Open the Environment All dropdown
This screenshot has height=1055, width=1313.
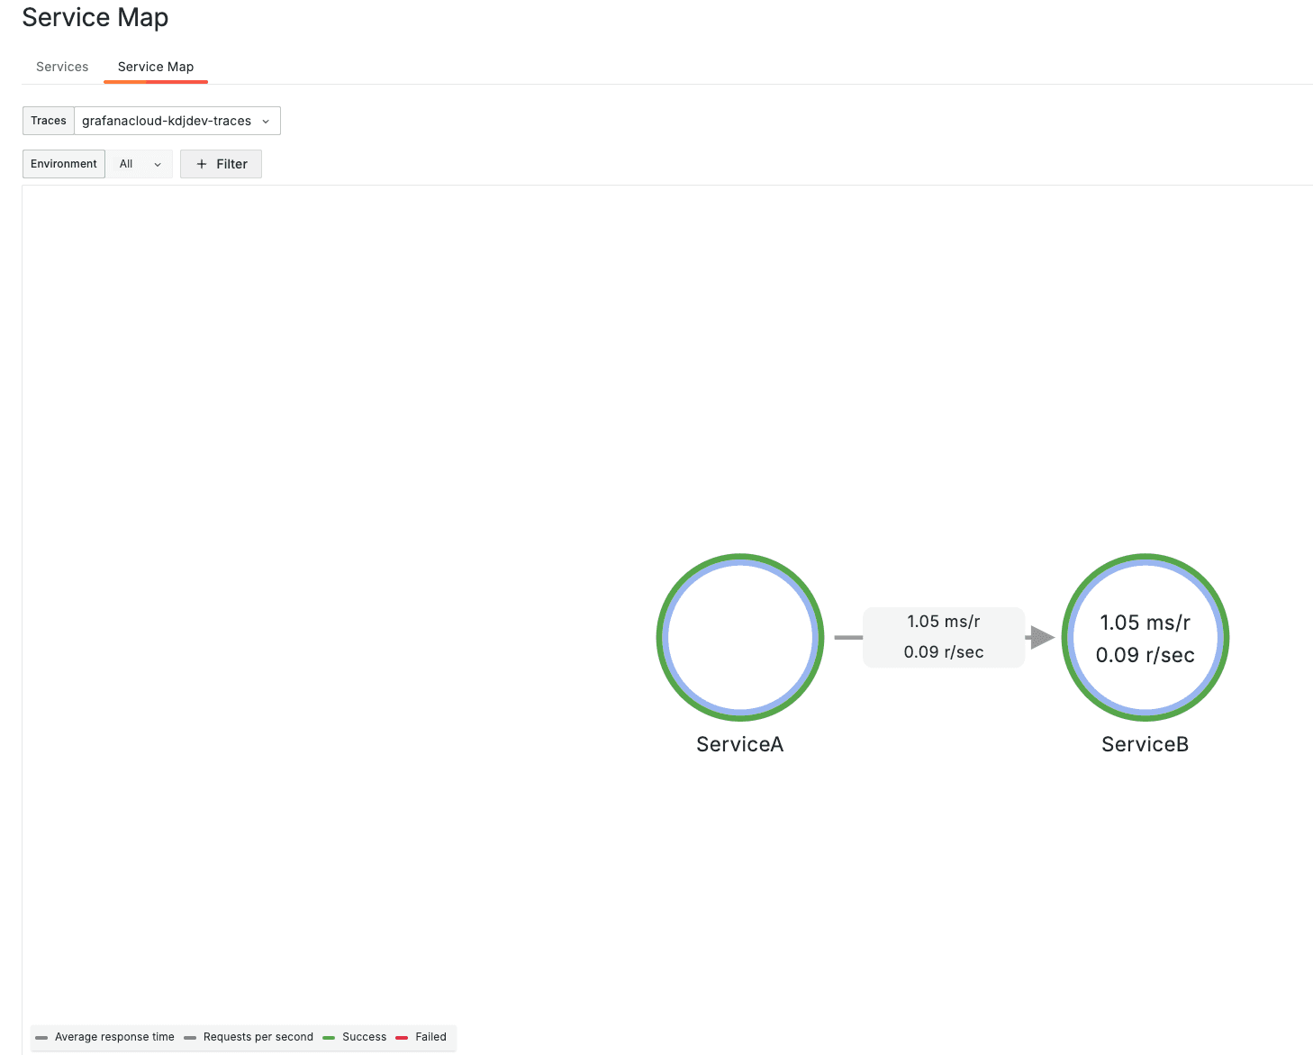click(x=139, y=164)
